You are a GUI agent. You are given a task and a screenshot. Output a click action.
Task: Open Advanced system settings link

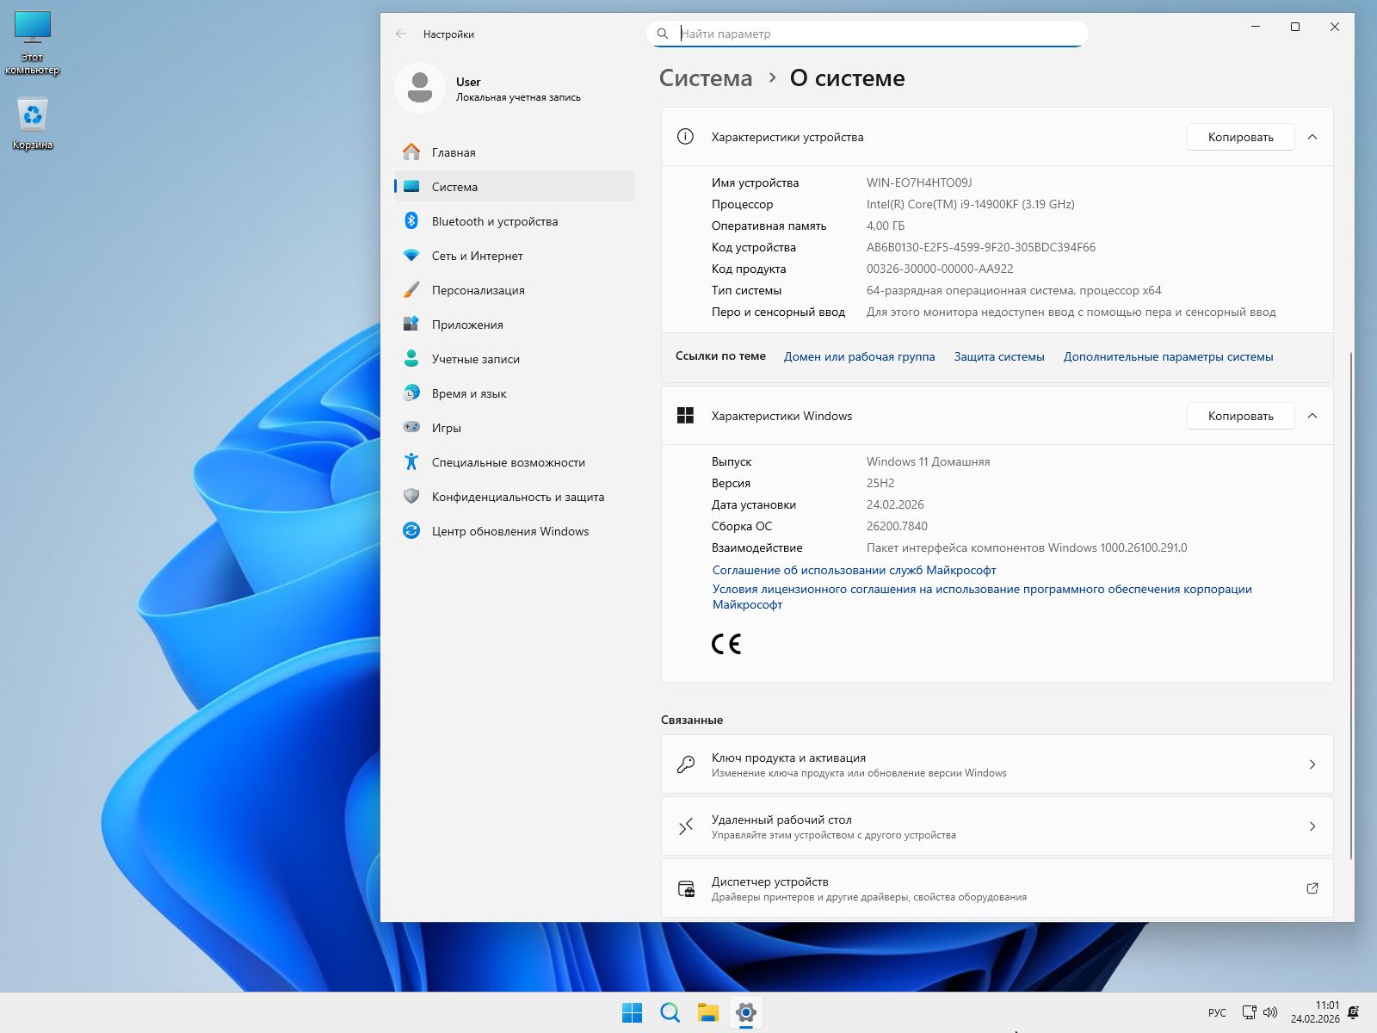tap(1168, 356)
